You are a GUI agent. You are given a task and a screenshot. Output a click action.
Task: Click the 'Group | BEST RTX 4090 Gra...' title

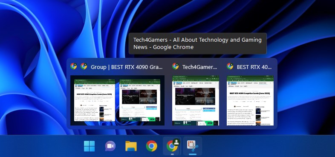pyautogui.click(x=127, y=67)
